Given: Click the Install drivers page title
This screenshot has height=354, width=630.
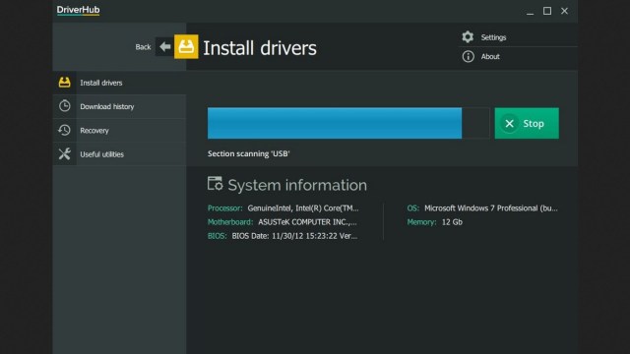Looking at the screenshot, I should click(260, 48).
